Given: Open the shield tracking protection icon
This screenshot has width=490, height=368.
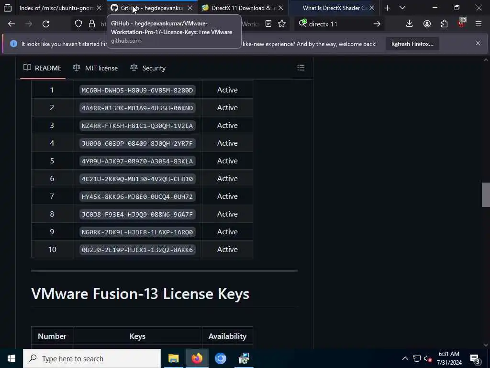Looking at the screenshot, I should tap(78, 24).
